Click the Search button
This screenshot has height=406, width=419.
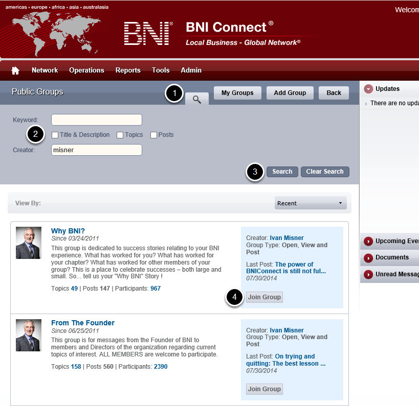(282, 172)
